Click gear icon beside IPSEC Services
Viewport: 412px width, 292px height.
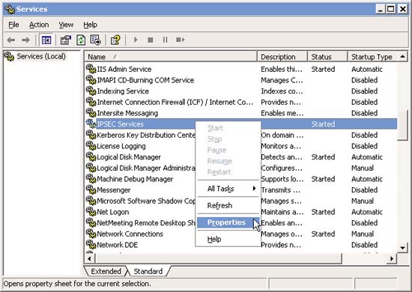point(91,124)
